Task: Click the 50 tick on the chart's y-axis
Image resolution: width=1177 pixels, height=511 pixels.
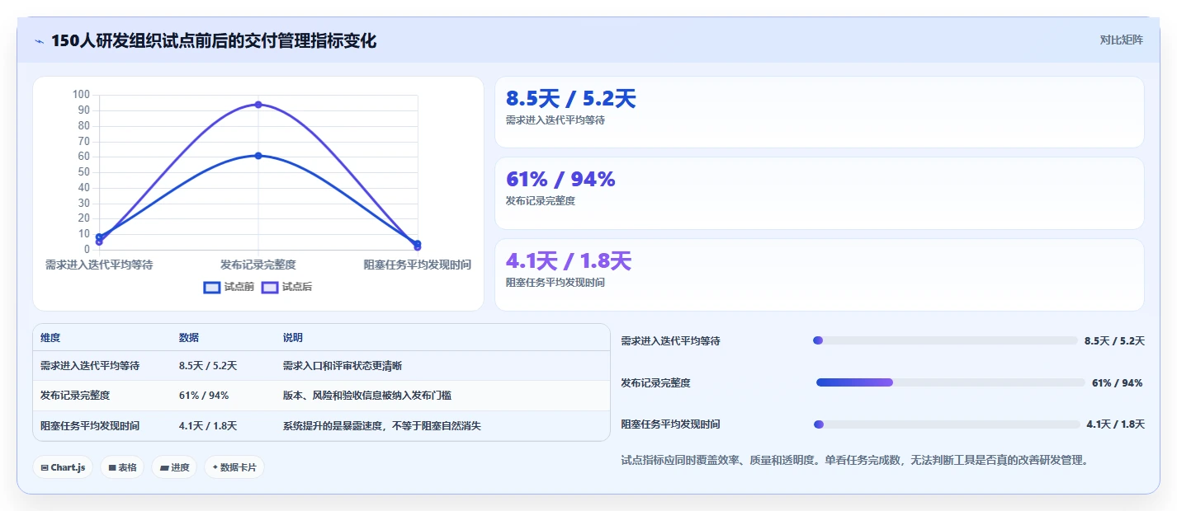Action: click(83, 172)
